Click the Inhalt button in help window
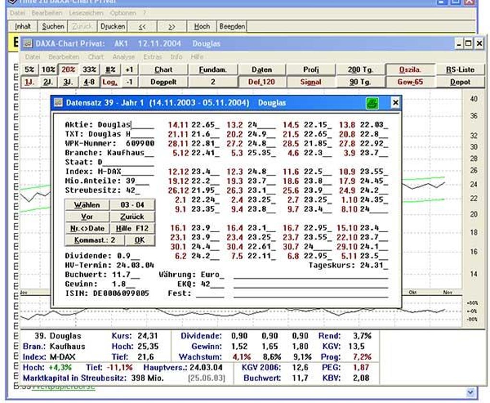This screenshot has width=490, height=403. (x=23, y=26)
